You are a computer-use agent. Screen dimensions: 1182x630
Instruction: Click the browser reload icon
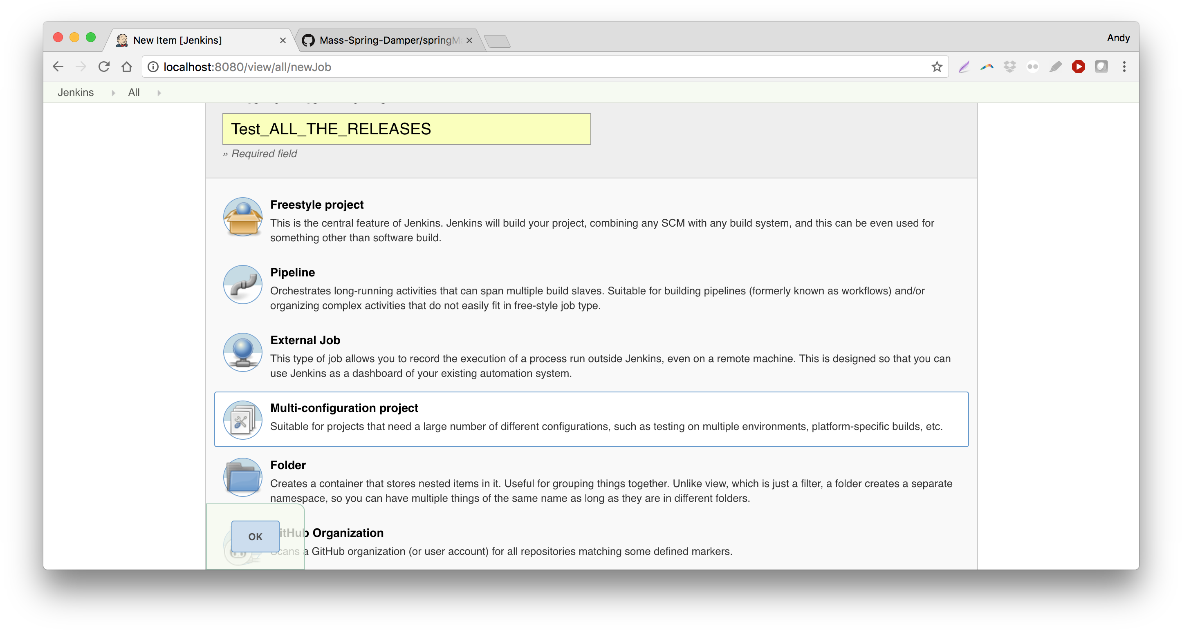[x=104, y=67]
